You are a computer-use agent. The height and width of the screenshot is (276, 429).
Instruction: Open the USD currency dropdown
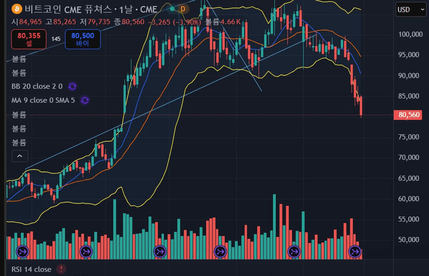[x=410, y=9]
